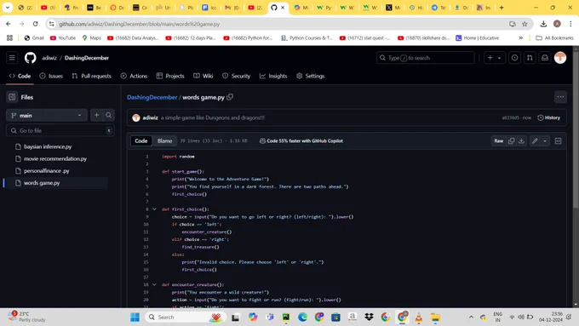The height and width of the screenshot is (326, 579).
Task: Open the tab search dropdown in Chrome
Action: (x=8, y=8)
